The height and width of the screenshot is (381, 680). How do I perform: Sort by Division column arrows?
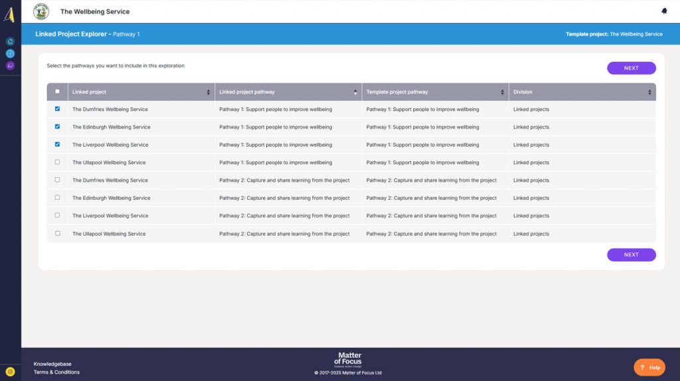[x=649, y=92]
